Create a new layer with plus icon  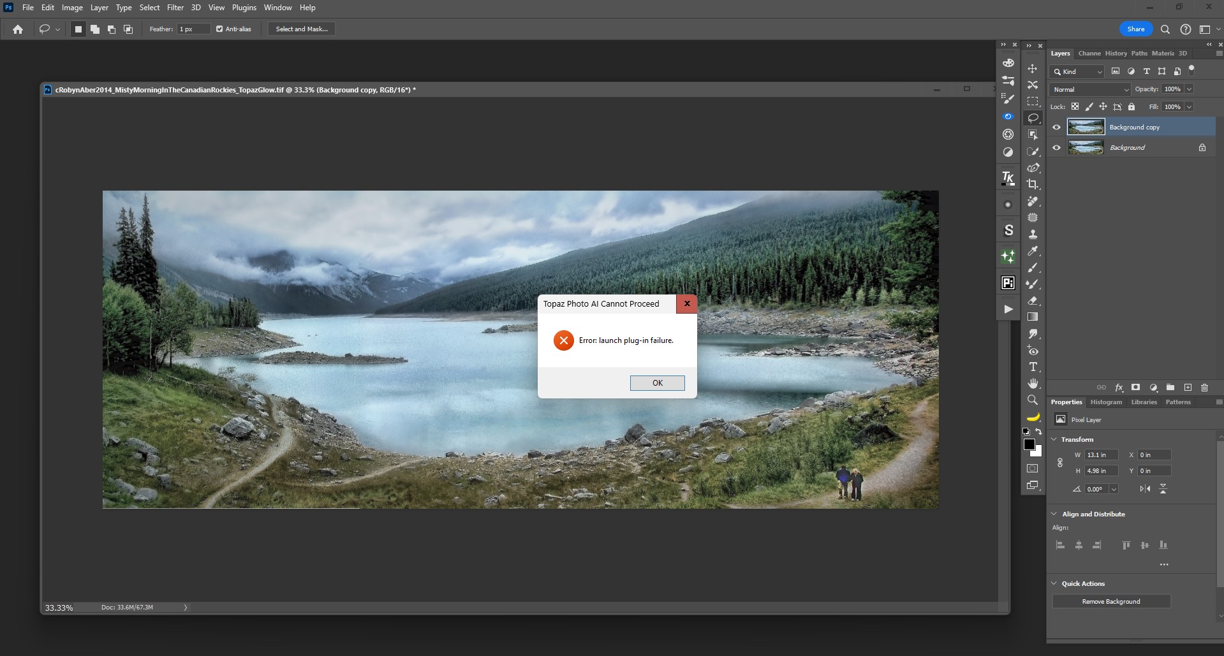[1188, 388]
